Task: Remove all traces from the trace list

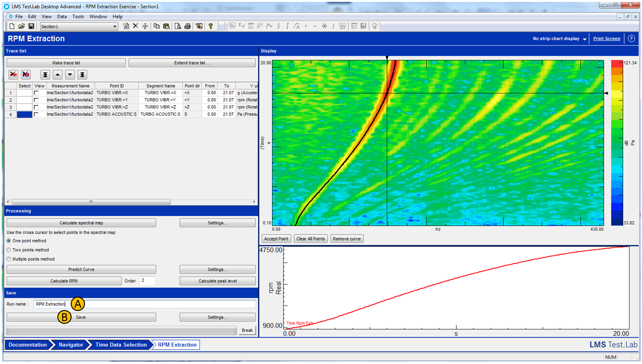Action: pos(26,74)
